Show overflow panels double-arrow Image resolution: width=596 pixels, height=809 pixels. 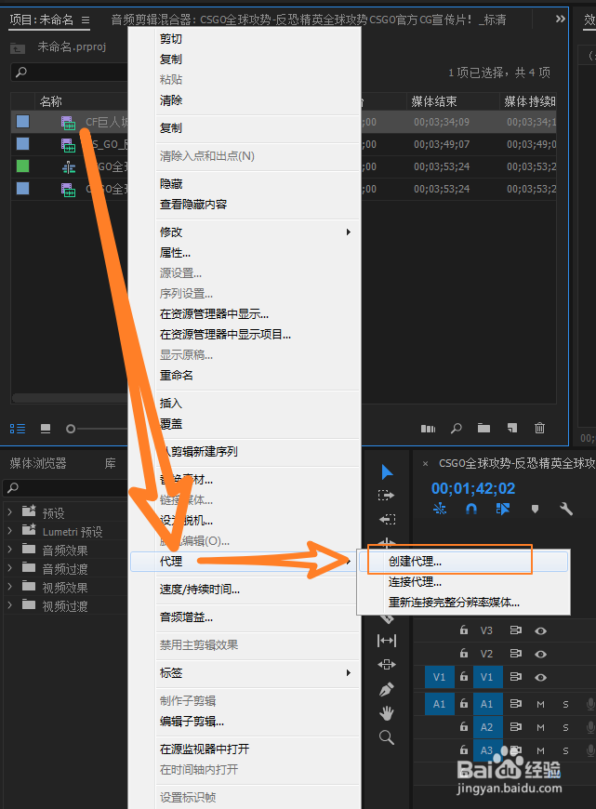pyautogui.click(x=561, y=20)
